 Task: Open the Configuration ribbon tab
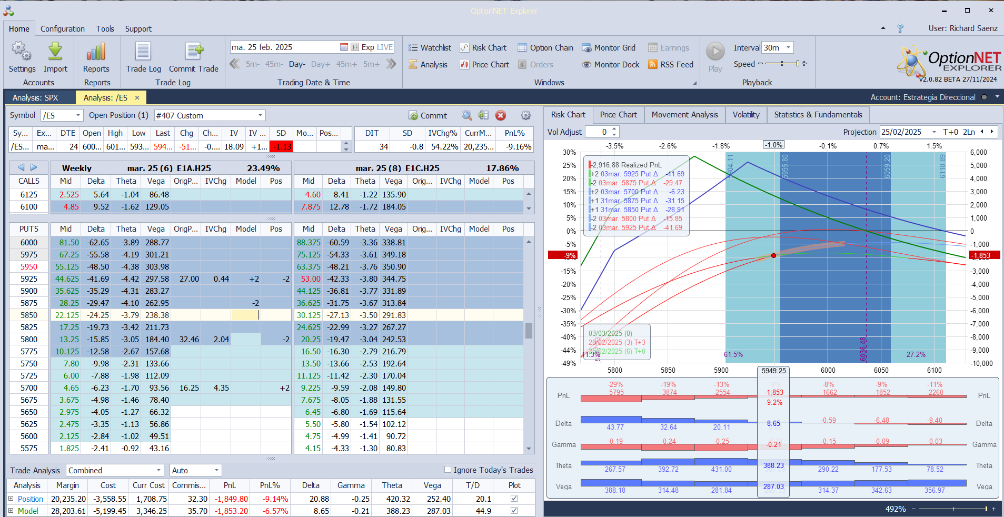(63, 29)
